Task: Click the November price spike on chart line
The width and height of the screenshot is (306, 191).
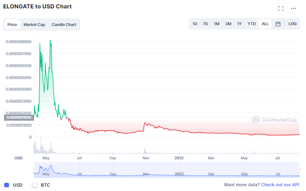Action: [x=145, y=123]
